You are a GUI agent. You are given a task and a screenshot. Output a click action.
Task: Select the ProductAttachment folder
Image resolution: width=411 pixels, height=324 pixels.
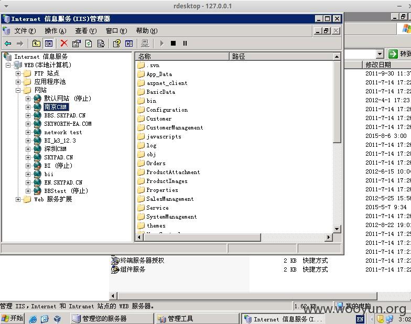point(173,172)
